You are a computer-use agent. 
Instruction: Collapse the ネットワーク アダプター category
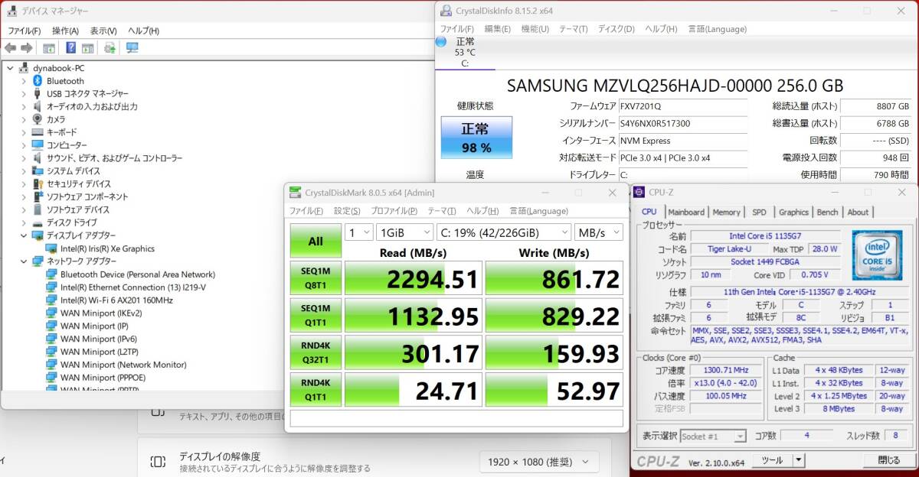pos(24,261)
